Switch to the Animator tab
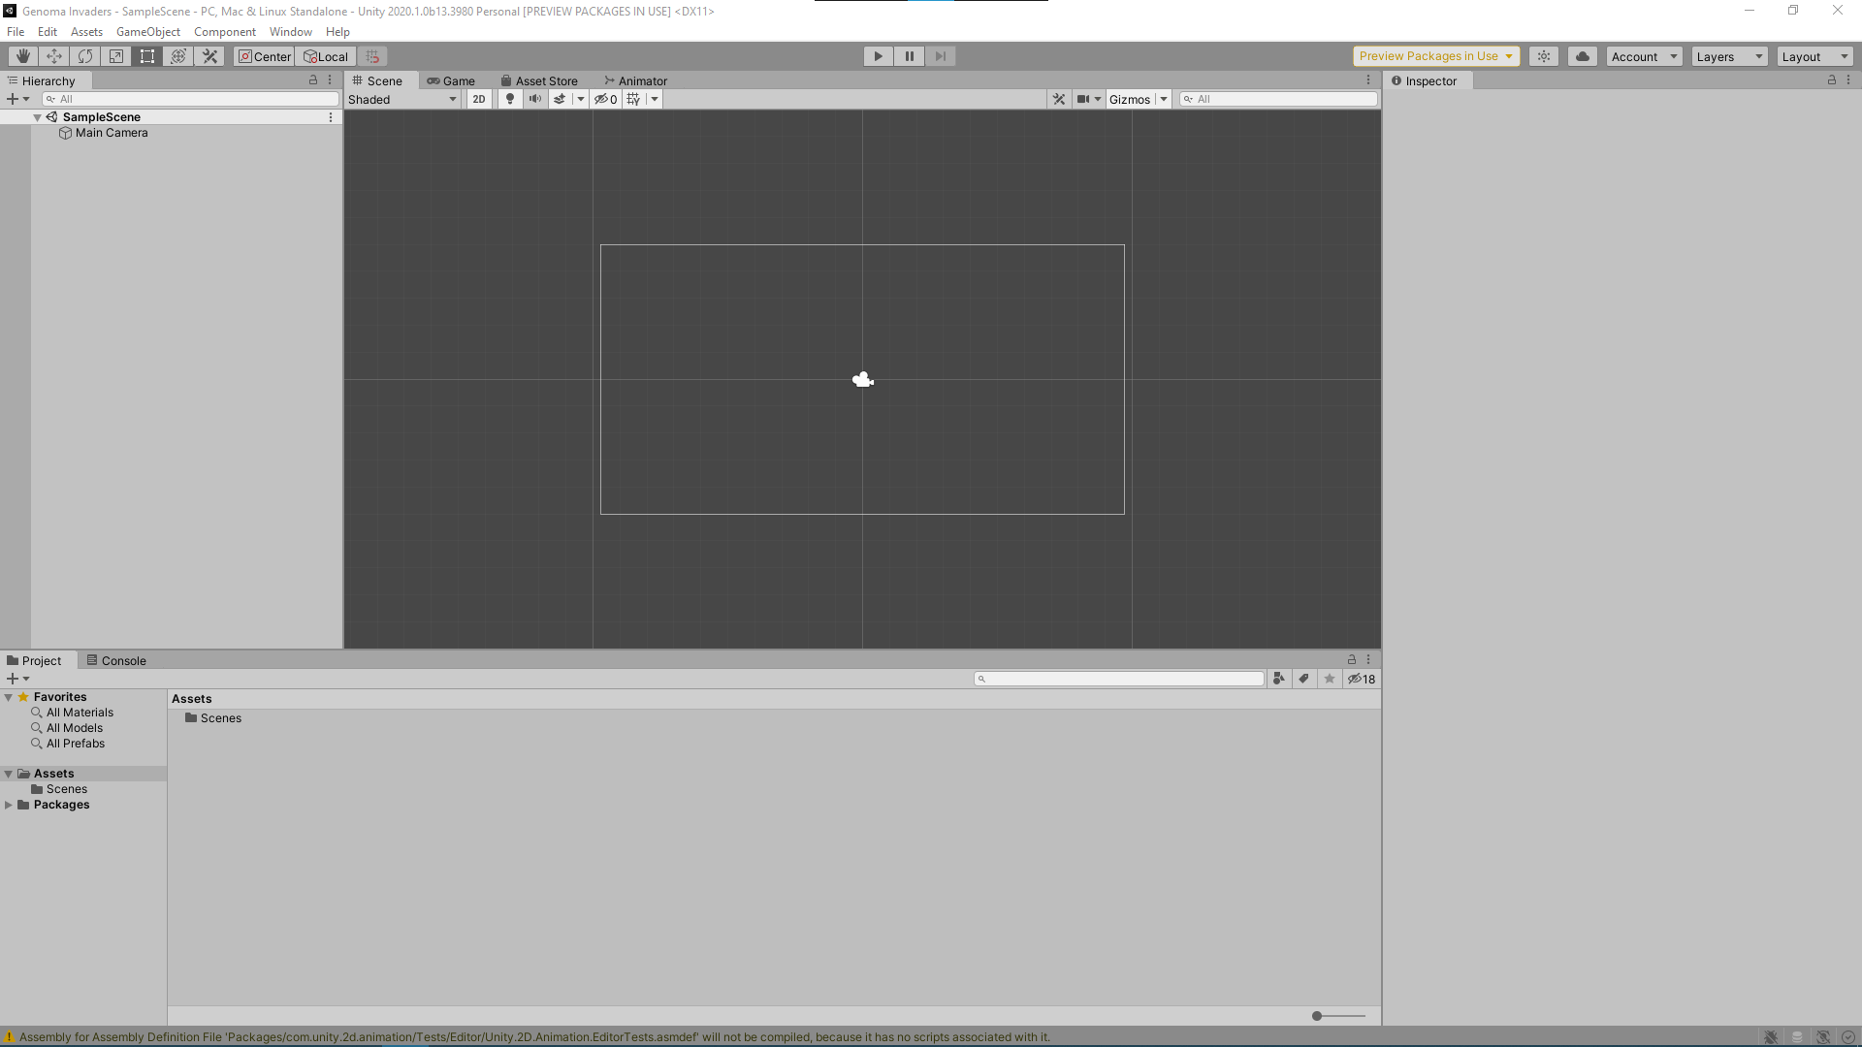Viewport: 1862px width, 1047px height. [636, 81]
